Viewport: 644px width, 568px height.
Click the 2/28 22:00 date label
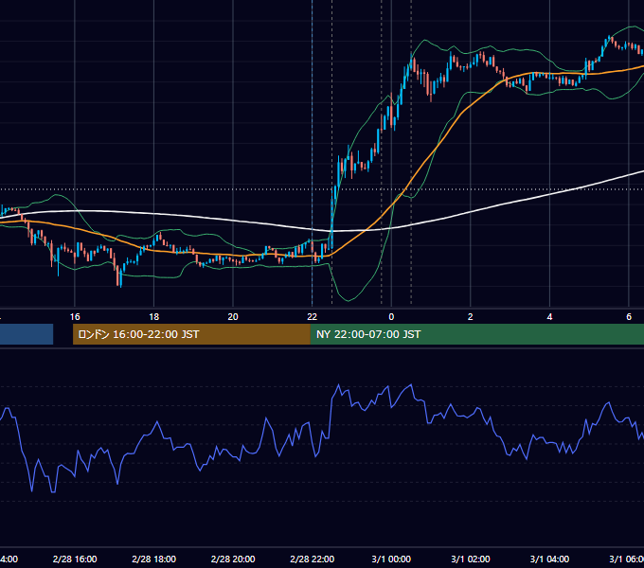[x=313, y=559]
